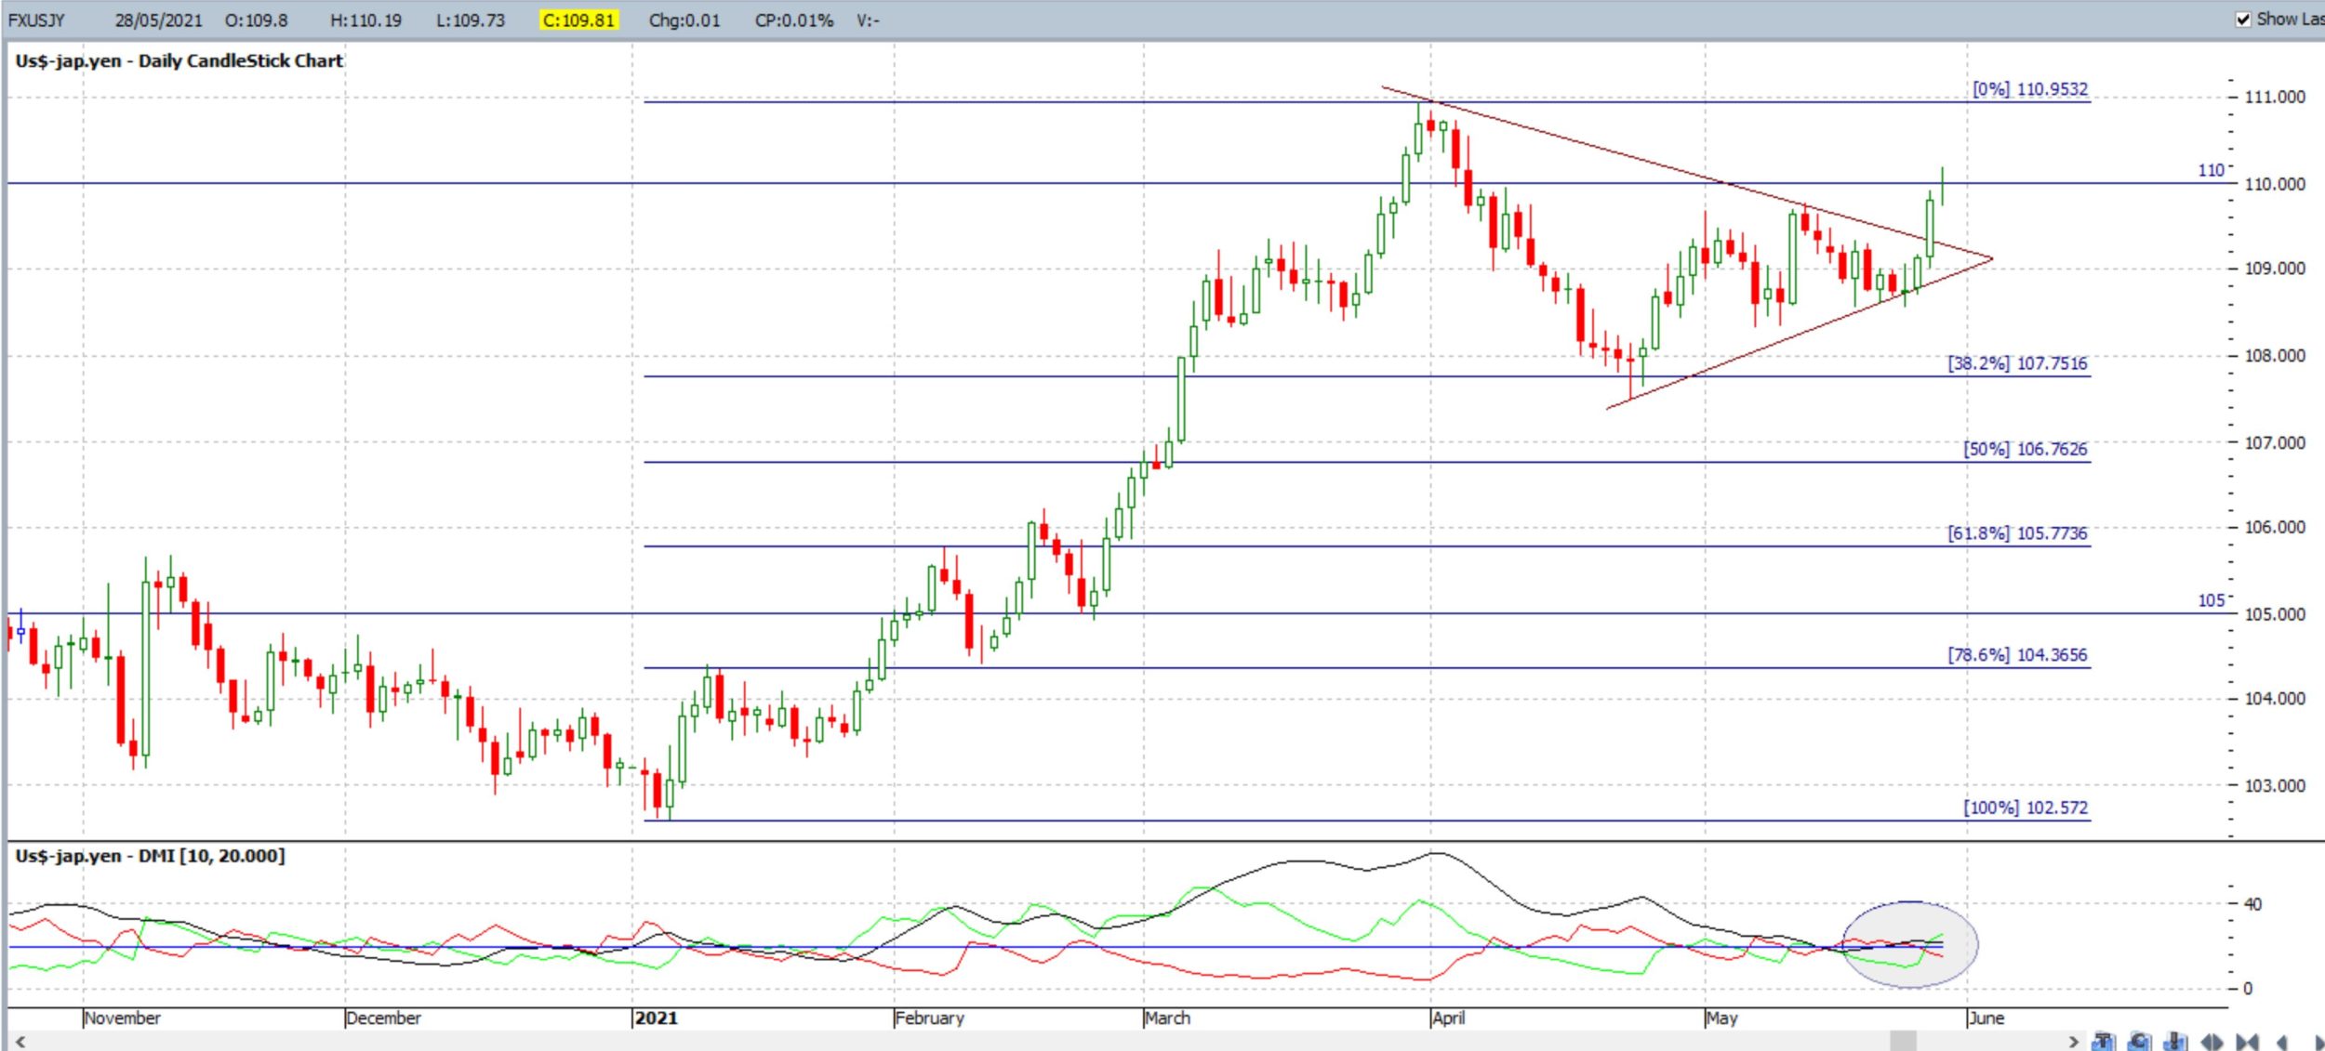This screenshot has width=2325, height=1051.
Task: Click the April label on time axis
Action: 1449,1018
